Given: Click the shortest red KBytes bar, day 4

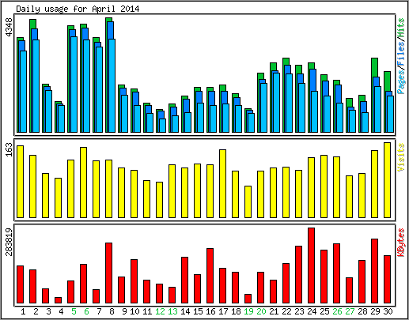Looking at the screenshot, I should 58,300.
